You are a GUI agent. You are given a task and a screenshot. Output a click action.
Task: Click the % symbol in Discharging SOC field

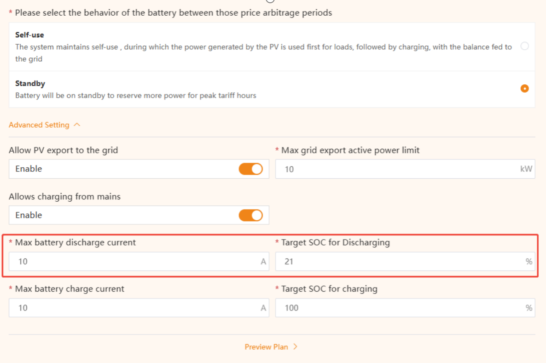tap(529, 262)
